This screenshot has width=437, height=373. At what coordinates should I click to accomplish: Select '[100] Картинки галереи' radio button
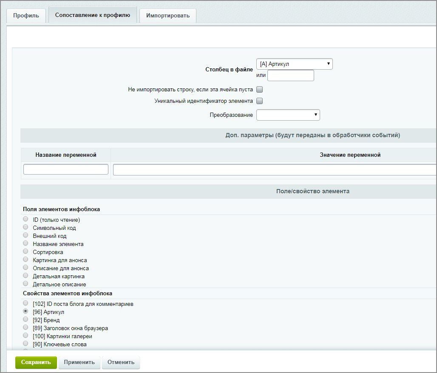tap(26, 336)
